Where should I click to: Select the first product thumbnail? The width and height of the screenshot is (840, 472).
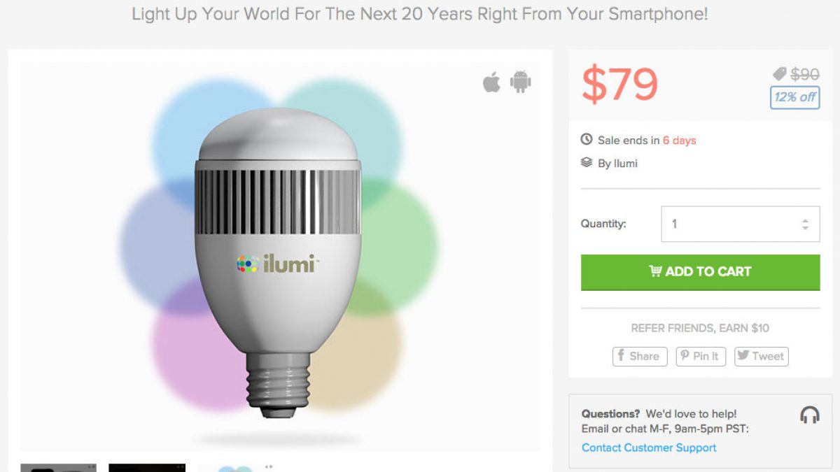click(x=58, y=467)
